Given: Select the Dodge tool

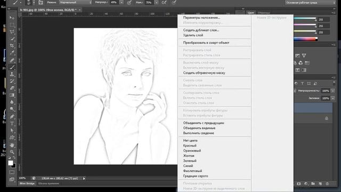Looking at the screenshot, I should [12, 109].
